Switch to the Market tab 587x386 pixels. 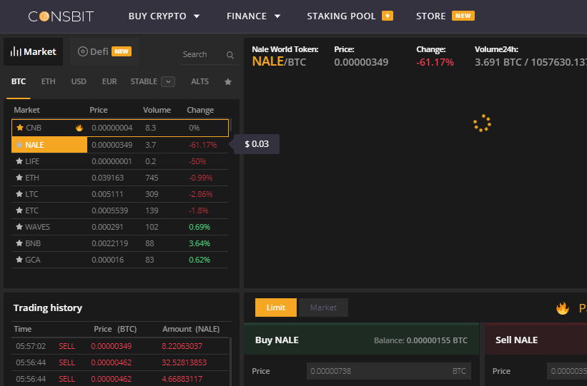click(34, 51)
